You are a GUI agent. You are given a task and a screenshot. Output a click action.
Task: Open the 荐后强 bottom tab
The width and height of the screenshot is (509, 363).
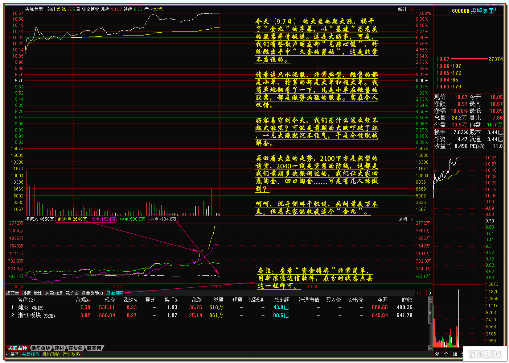(75, 348)
